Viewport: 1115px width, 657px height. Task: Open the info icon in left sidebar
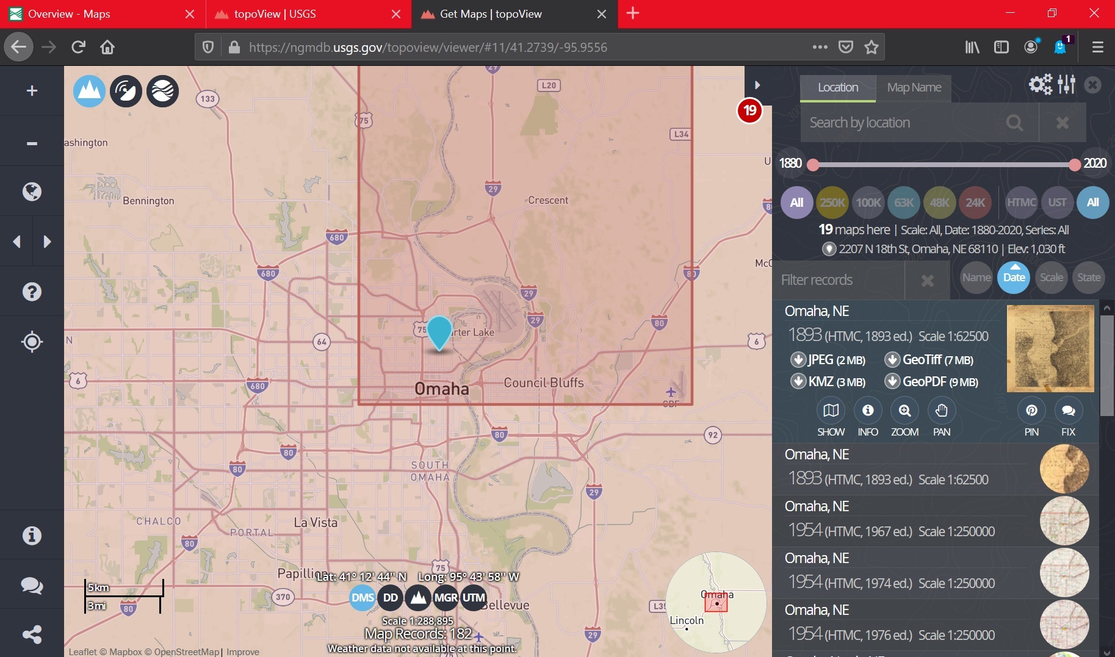pyautogui.click(x=32, y=536)
